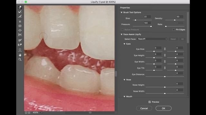Select the Freeze Mask tool
Screen dimensions: 206x115
[x=20, y=40]
